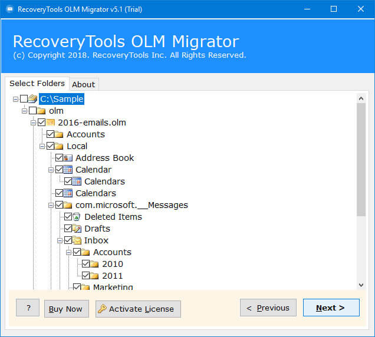Click the app icon in the title bar
375x337 pixels.
(10, 9)
